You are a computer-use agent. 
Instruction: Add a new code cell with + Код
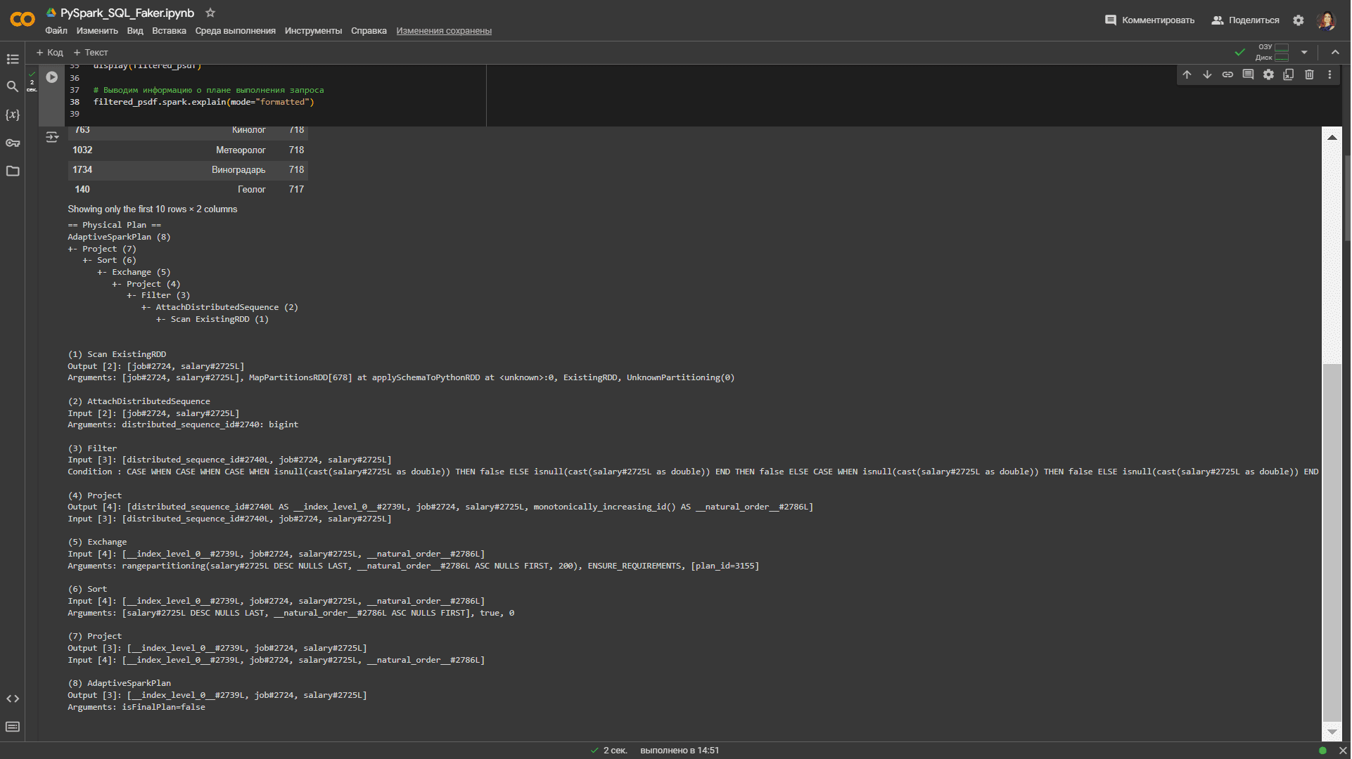coord(50,53)
